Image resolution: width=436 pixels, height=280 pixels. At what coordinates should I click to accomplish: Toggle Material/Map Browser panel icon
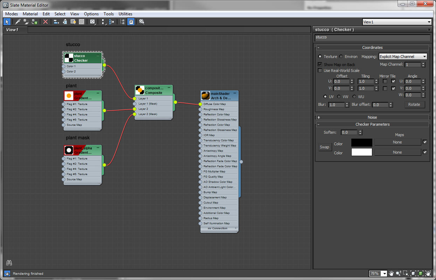coord(122,22)
